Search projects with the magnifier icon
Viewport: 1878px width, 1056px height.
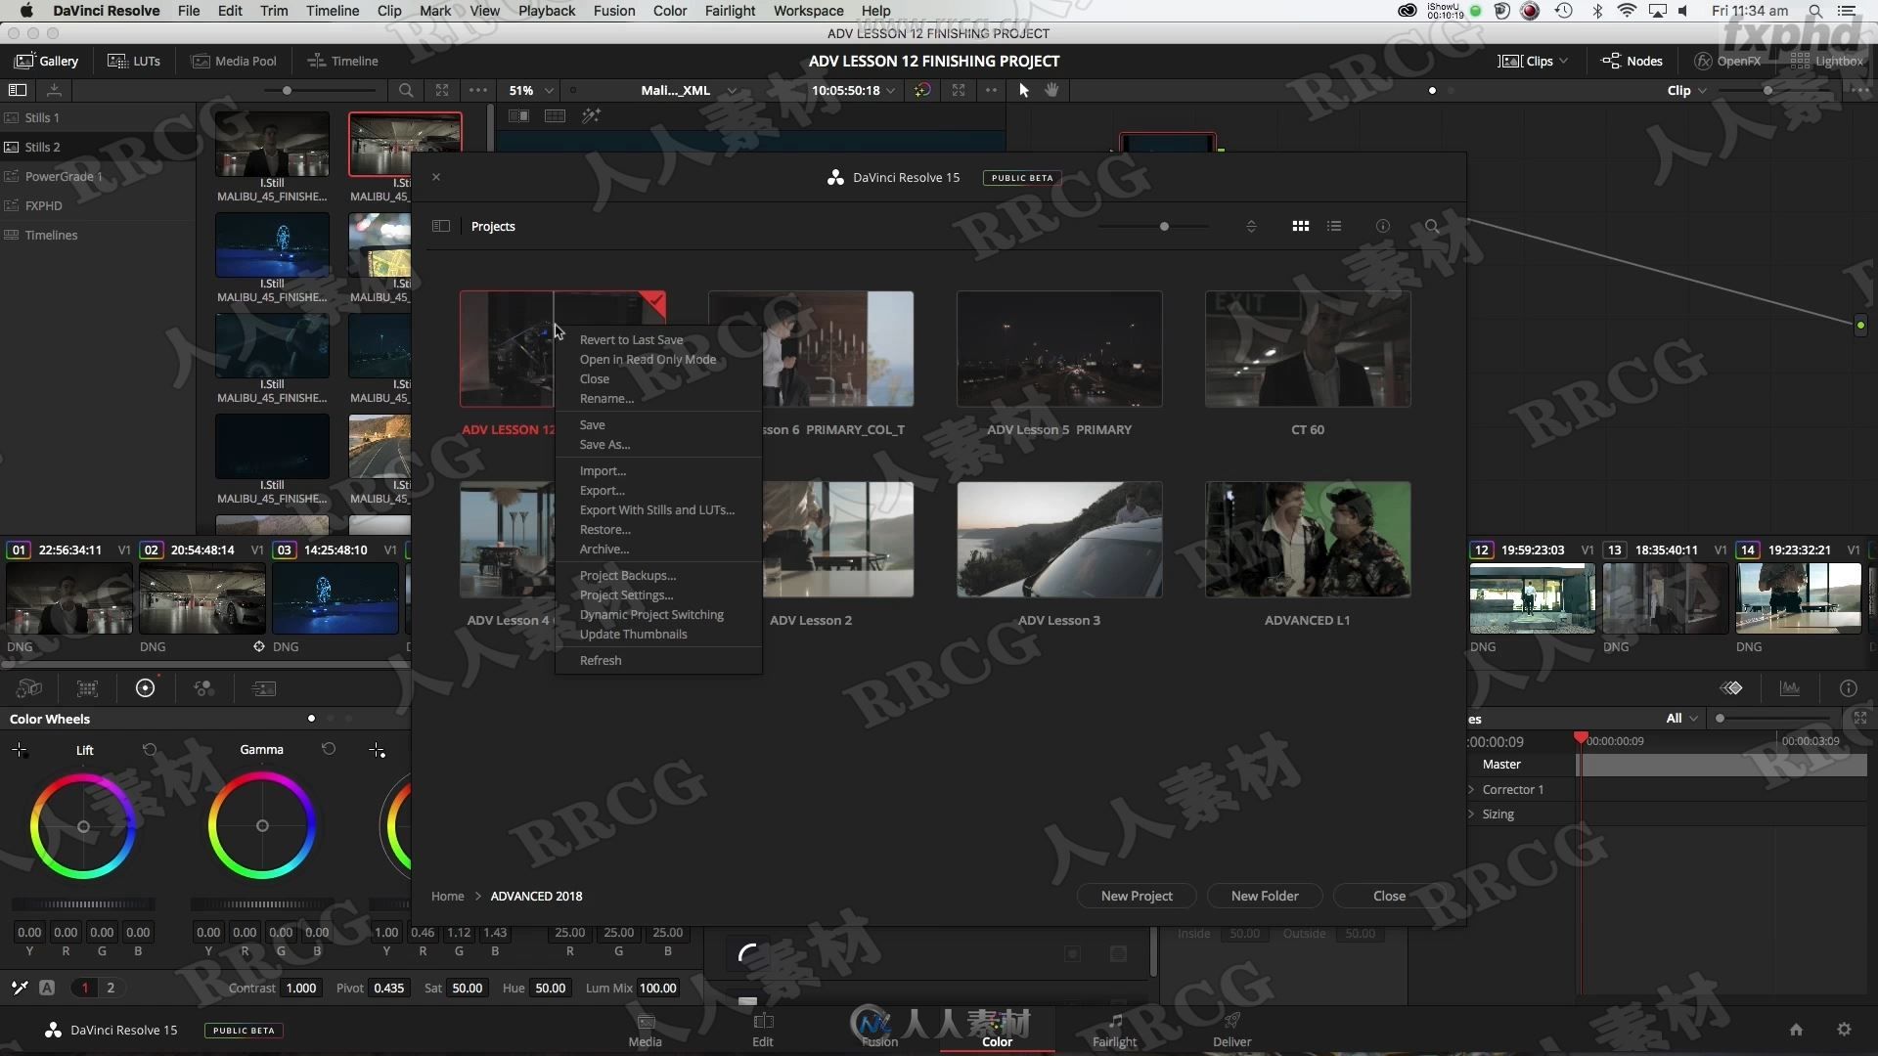pos(1432,226)
